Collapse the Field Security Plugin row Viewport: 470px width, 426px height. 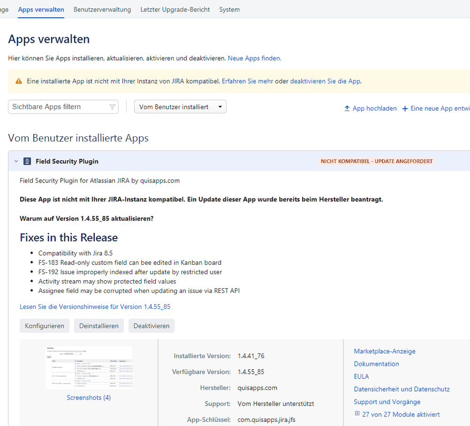pyautogui.click(x=16, y=161)
